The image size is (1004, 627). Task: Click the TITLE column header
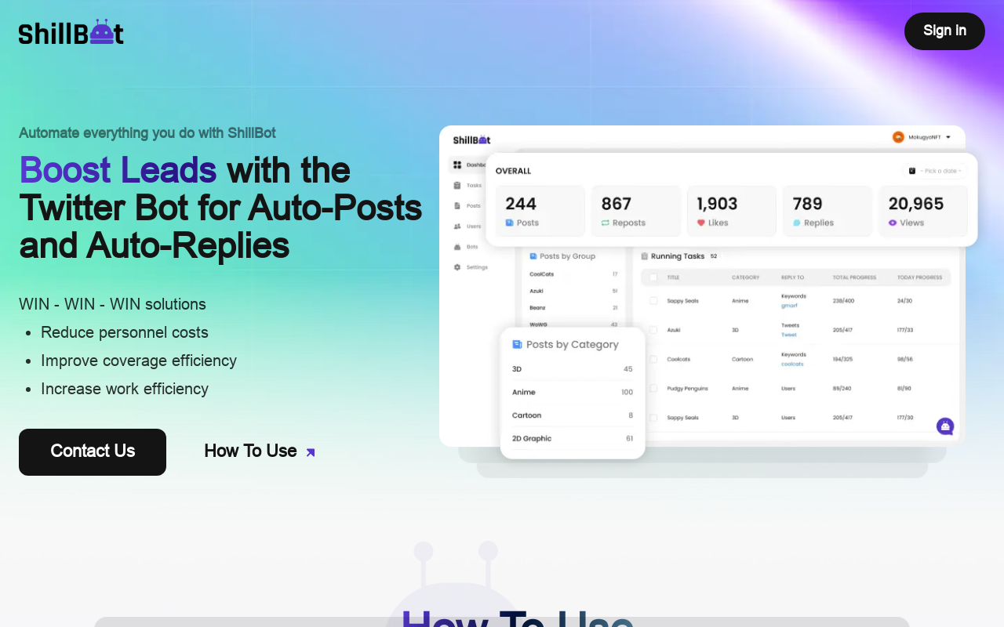pyautogui.click(x=674, y=277)
